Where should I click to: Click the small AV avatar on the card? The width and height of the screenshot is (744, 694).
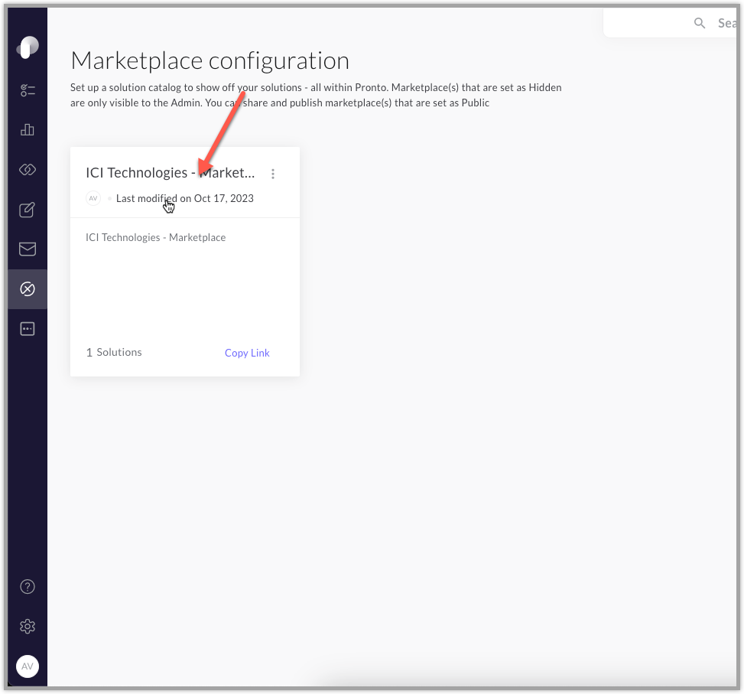93,198
